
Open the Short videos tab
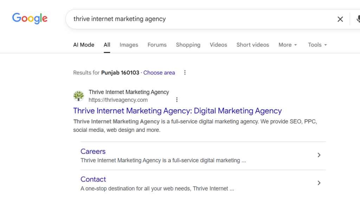pyautogui.click(x=252, y=45)
